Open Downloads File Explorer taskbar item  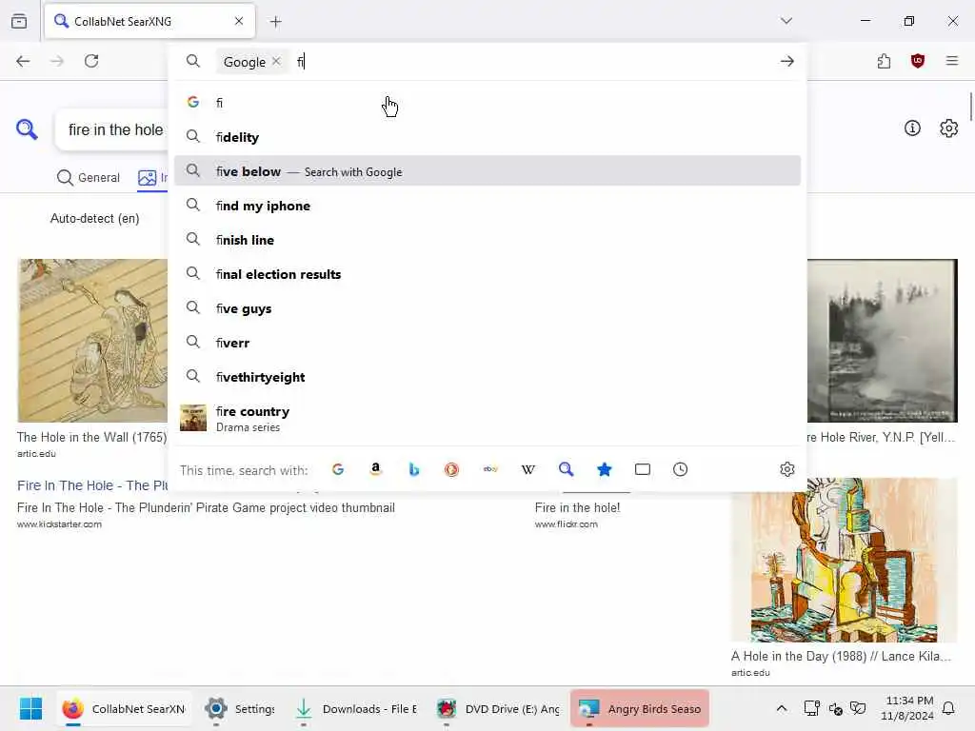[358, 708]
